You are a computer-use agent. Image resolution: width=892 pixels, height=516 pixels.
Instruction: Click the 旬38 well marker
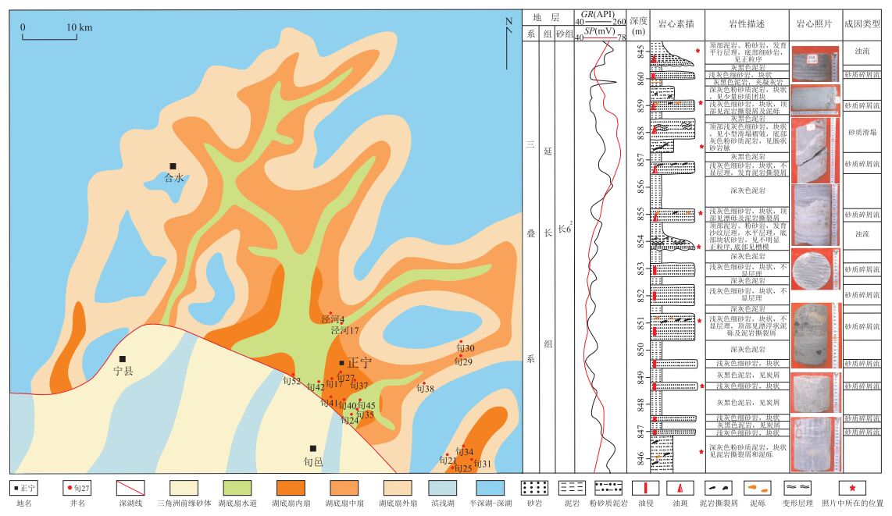[423, 383]
